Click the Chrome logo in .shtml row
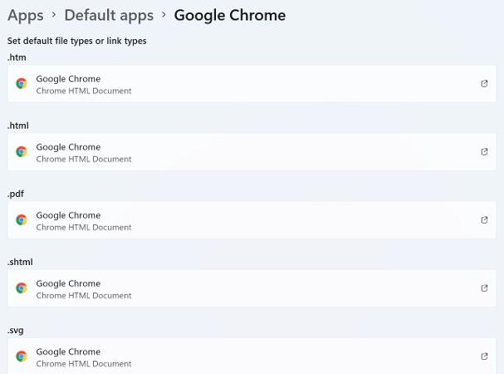This screenshot has height=374, width=504. (22, 288)
